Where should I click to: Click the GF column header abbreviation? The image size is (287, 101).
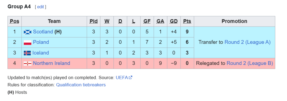click(x=147, y=21)
